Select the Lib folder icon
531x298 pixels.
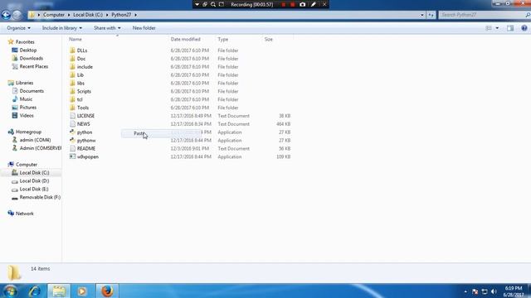point(72,74)
